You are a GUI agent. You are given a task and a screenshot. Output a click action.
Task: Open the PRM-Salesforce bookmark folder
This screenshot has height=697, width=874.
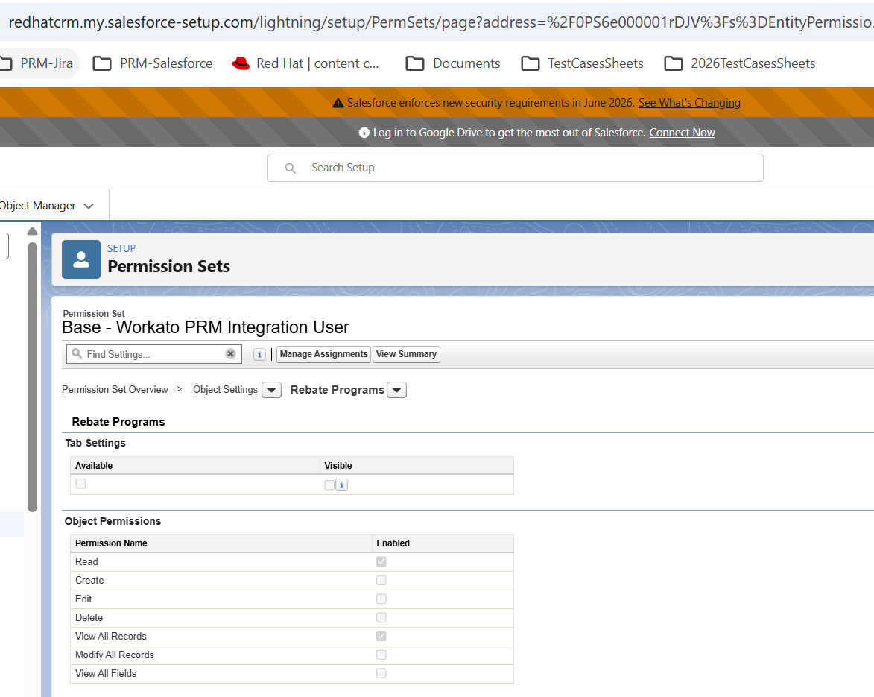(x=153, y=63)
